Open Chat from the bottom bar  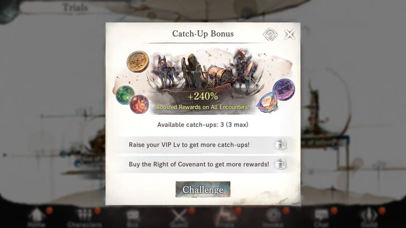(x=321, y=217)
